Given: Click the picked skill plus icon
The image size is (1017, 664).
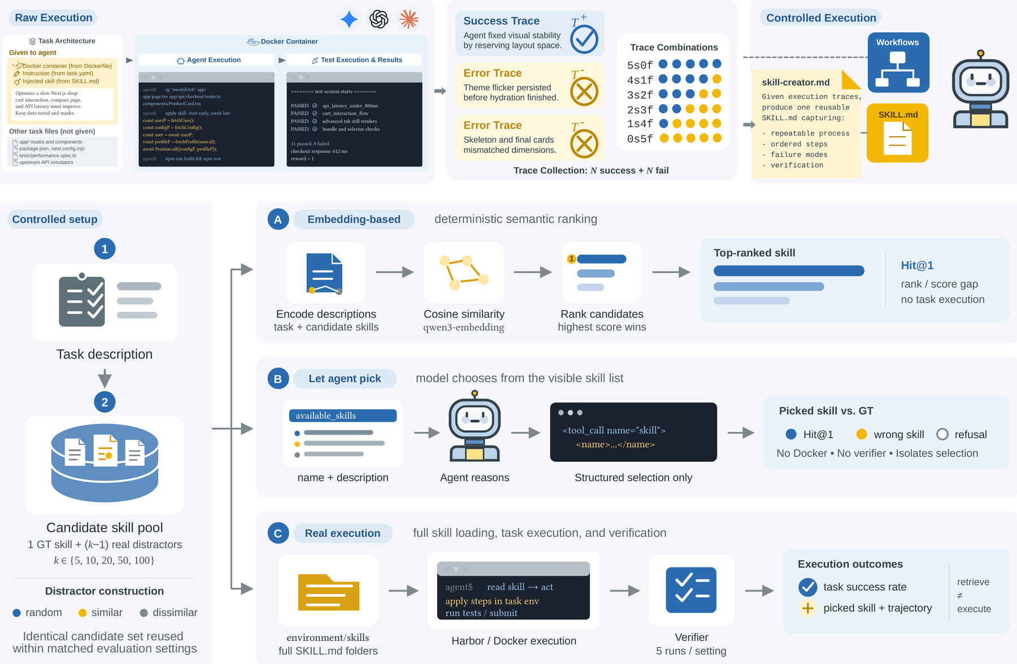Looking at the screenshot, I should coord(808,608).
